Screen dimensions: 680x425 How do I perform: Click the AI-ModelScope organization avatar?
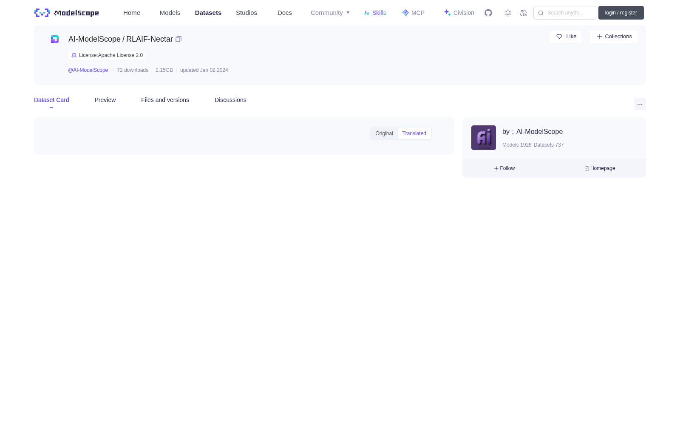484,138
